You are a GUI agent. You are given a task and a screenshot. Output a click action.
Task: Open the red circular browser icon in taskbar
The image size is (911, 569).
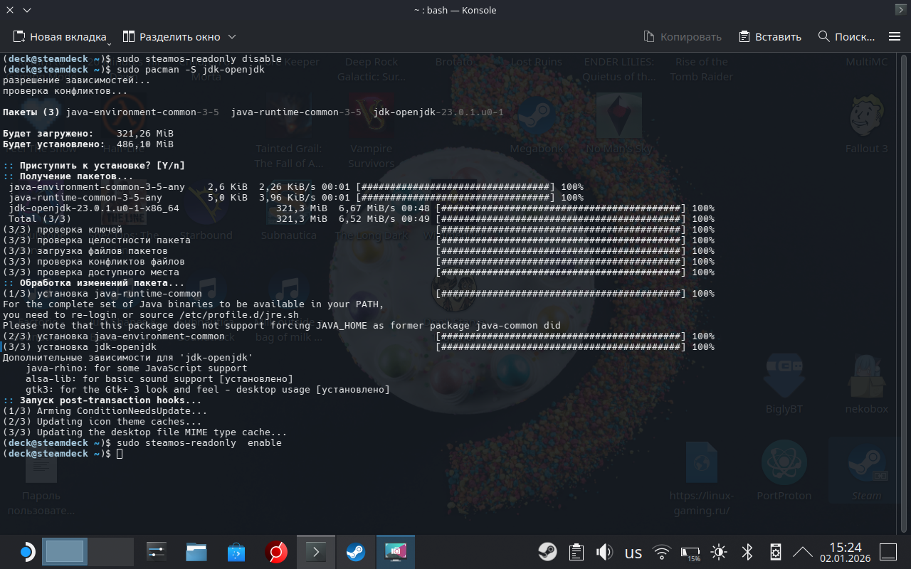coord(276,552)
